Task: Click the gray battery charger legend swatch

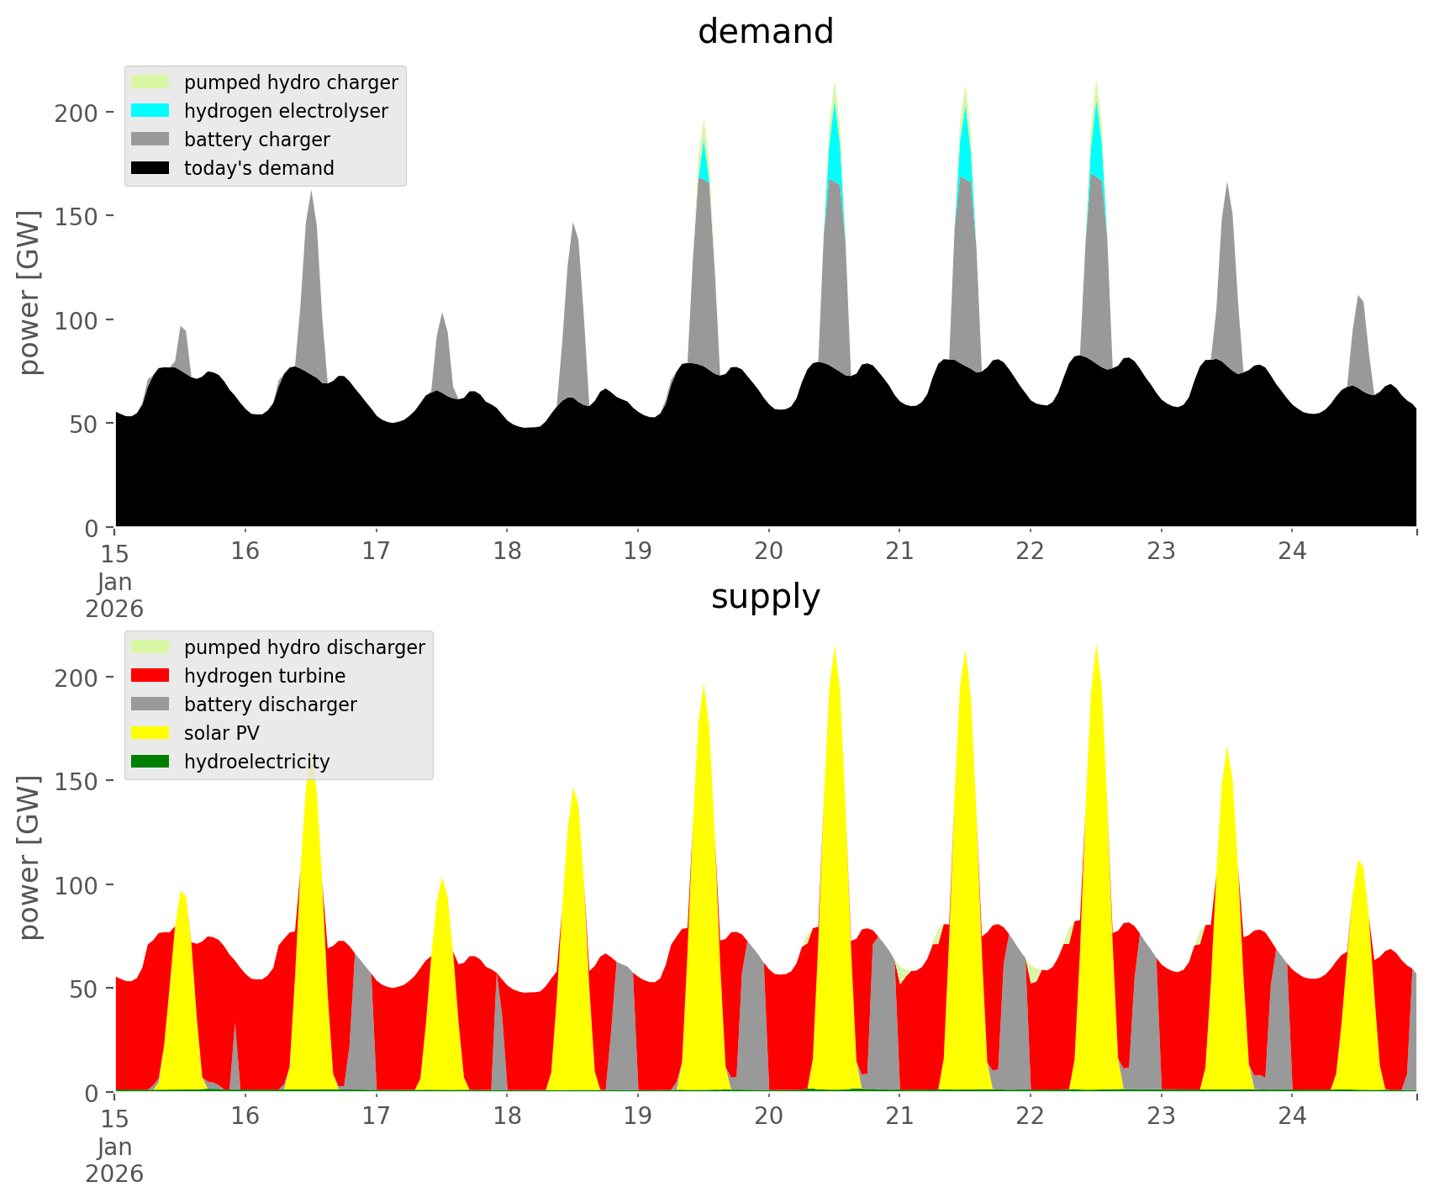Action: coord(150,140)
